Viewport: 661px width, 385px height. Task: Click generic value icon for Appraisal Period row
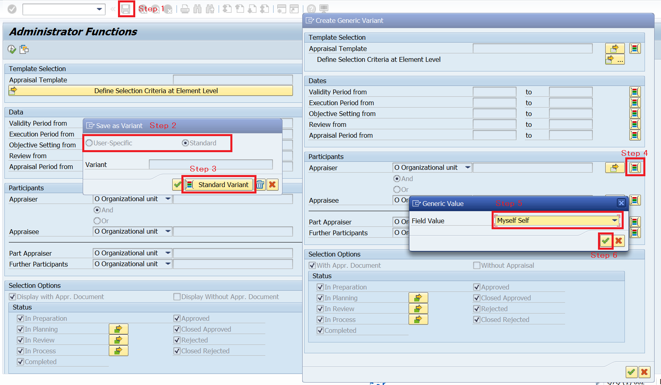[x=635, y=135]
